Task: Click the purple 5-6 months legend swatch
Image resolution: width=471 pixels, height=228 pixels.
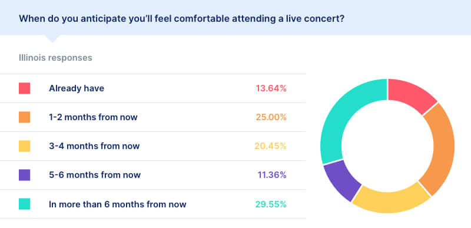Action: tap(24, 175)
